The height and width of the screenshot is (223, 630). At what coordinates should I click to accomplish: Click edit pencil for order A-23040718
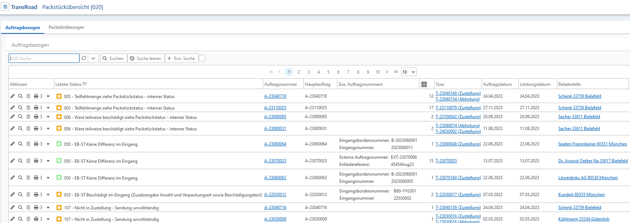(12, 96)
